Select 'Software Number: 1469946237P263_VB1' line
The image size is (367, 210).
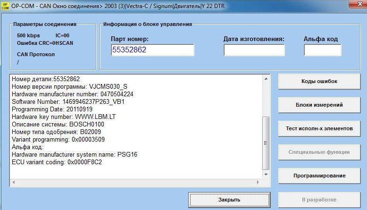[x=68, y=101]
